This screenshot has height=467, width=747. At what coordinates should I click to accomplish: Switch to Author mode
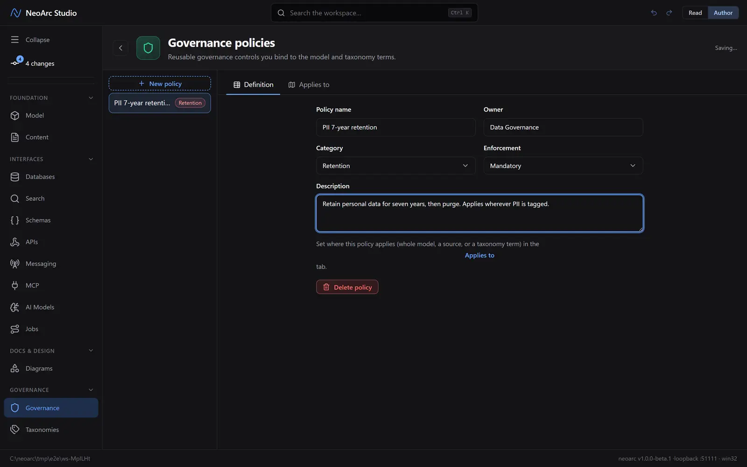pos(723,13)
